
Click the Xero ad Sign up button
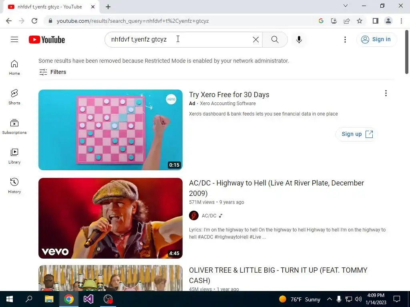point(357,134)
